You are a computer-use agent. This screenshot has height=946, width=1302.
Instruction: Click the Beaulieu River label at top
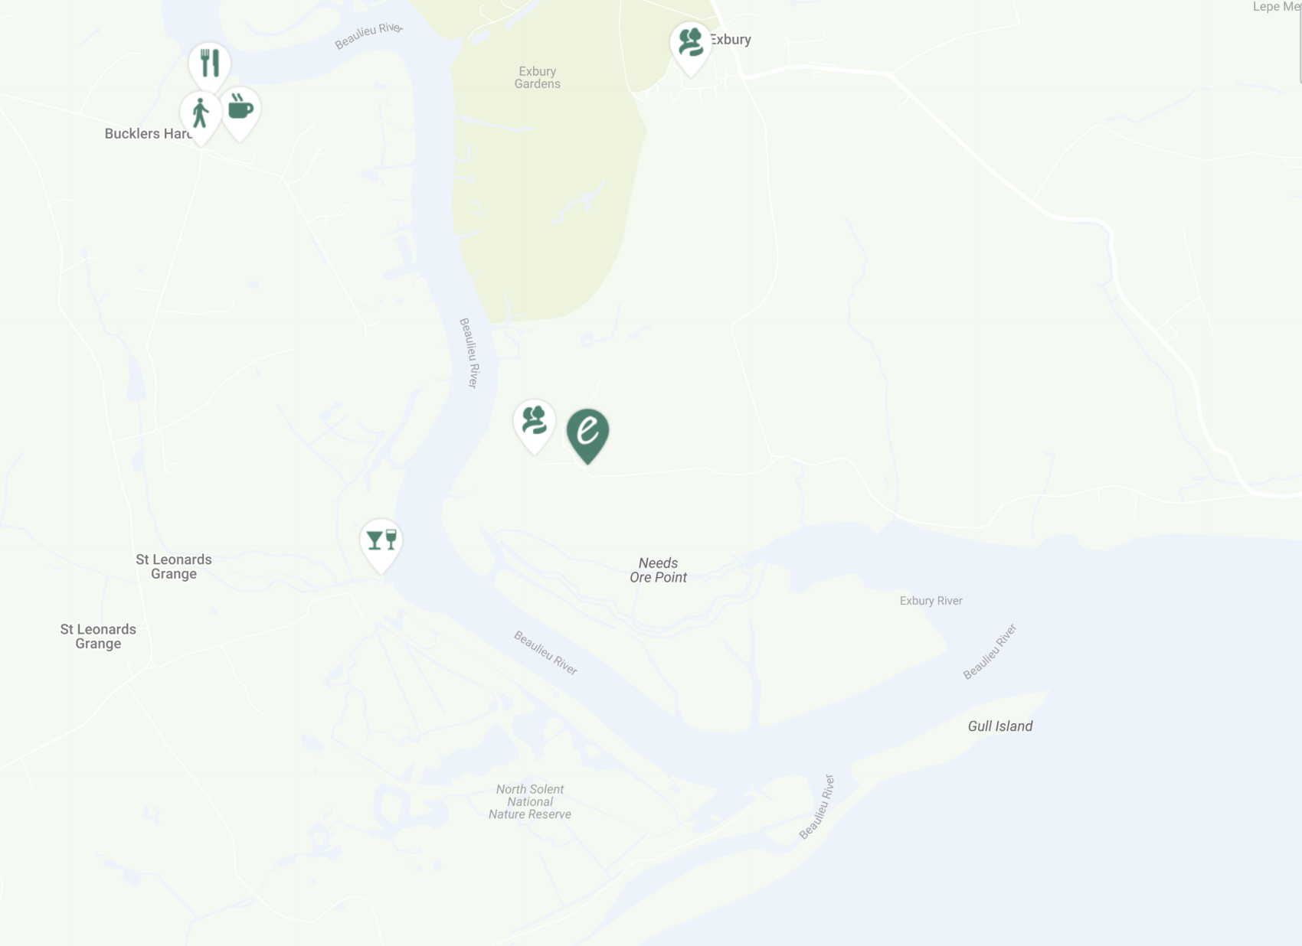click(x=369, y=35)
